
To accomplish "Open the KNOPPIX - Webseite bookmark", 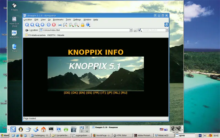I will [56, 35].
